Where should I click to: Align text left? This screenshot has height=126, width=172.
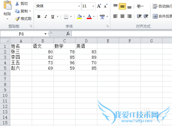(x=116, y=16)
